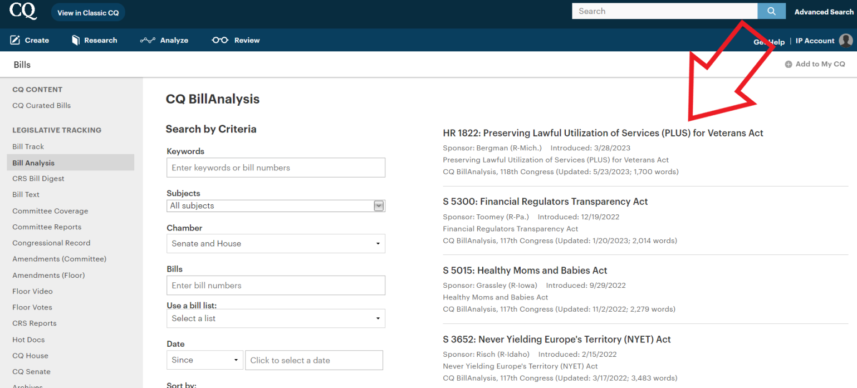Image resolution: width=857 pixels, height=388 pixels.
Task: Click sponsor line Toomey (R-Pa.)
Action: (x=486, y=217)
